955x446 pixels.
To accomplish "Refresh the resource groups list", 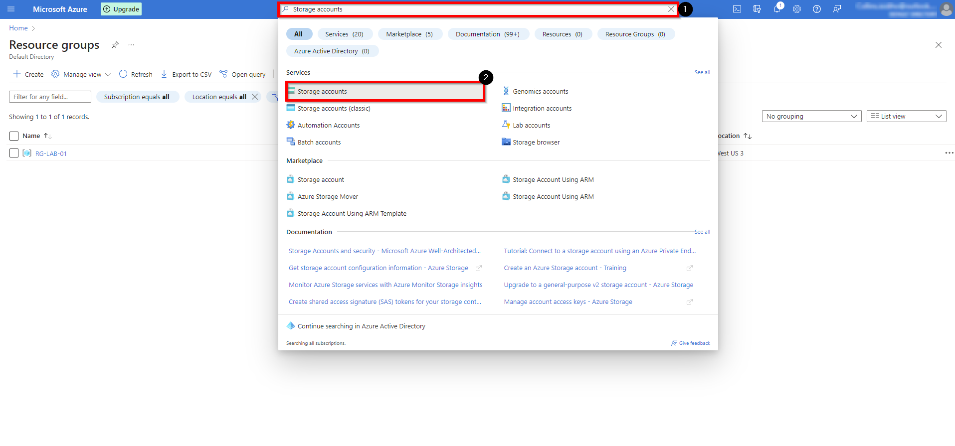I will pyautogui.click(x=136, y=74).
